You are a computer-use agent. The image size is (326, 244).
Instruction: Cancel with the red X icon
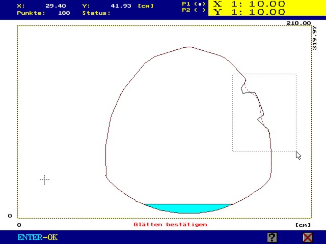[308, 237]
